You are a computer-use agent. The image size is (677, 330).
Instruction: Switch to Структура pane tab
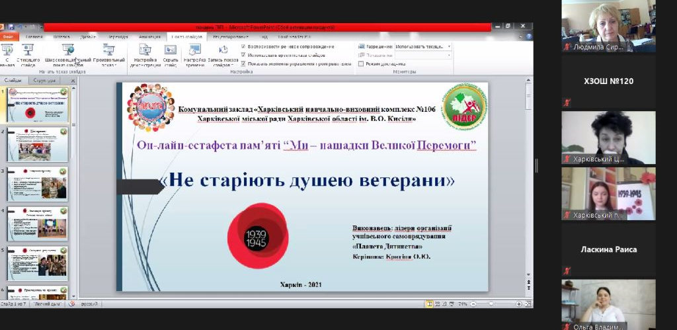click(44, 80)
